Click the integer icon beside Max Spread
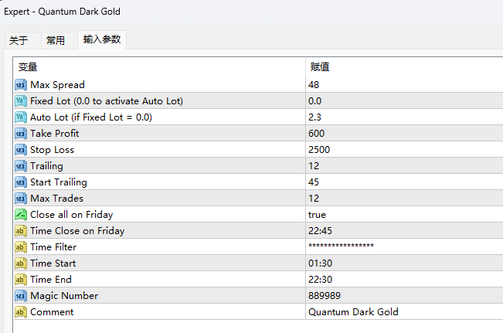The image size is (503, 333). (x=21, y=85)
